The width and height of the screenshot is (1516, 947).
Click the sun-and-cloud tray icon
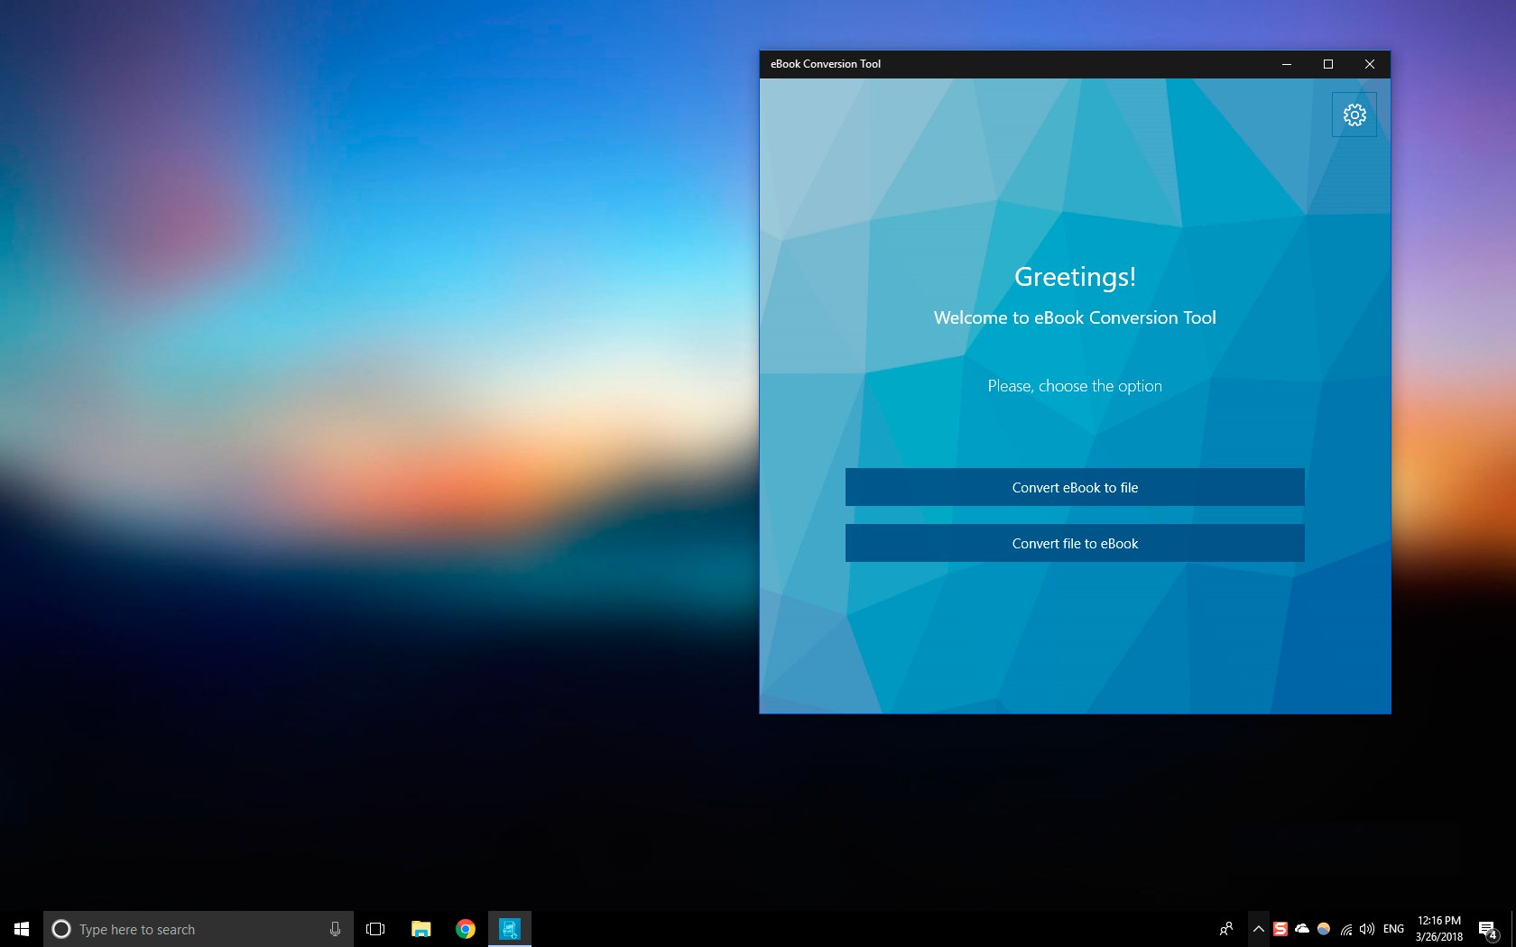(1323, 929)
